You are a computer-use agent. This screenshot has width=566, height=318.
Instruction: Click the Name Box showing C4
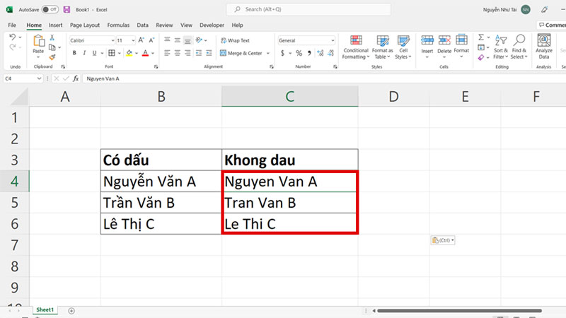coord(23,78)
